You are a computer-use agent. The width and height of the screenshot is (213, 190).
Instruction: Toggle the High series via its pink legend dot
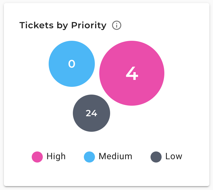click(x=37, y=157)
